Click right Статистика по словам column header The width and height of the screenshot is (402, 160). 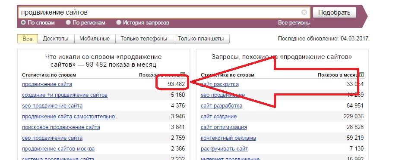click(228, 75)
